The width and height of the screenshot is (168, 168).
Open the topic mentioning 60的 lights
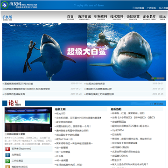click(x=69, y=165)
